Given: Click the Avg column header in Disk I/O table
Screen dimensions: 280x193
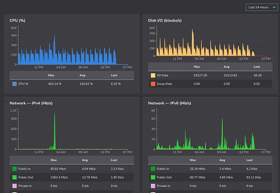Looking at the screenshot, I should (x=226, y=67).
